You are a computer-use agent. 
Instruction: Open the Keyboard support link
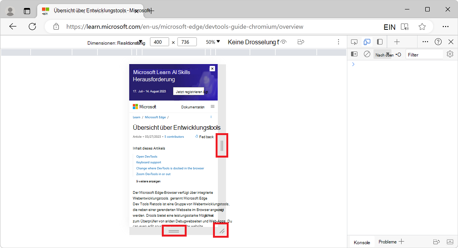(148, 162)
